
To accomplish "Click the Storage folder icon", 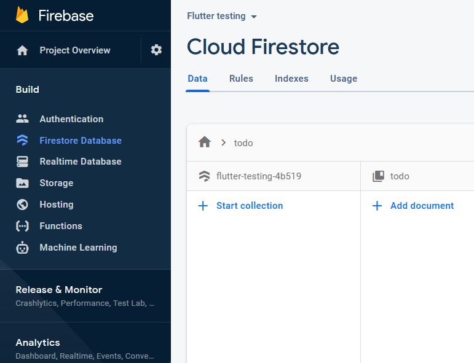I will pyautogui.click(x=23, y=183).
